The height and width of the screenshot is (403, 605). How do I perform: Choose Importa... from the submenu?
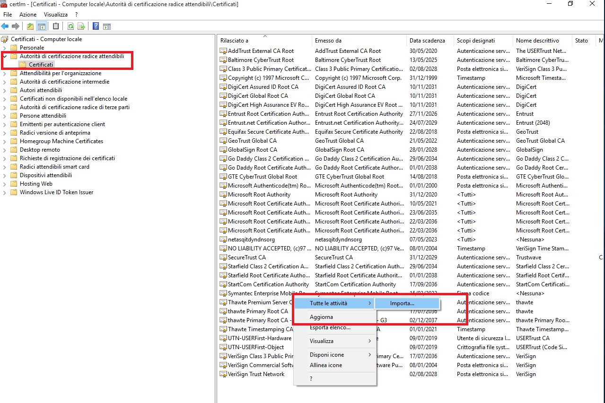tap(407, 303)
